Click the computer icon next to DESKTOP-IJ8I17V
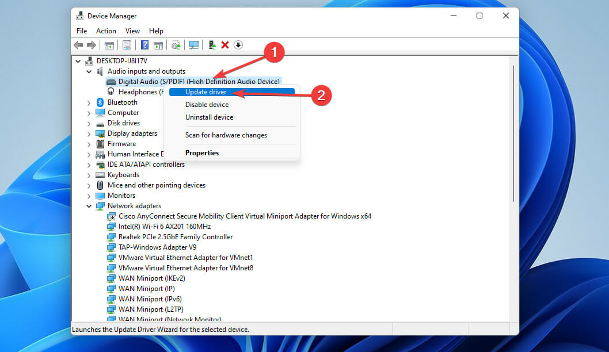609x352 pixels. pyautogui.click(x=89, y=61)
